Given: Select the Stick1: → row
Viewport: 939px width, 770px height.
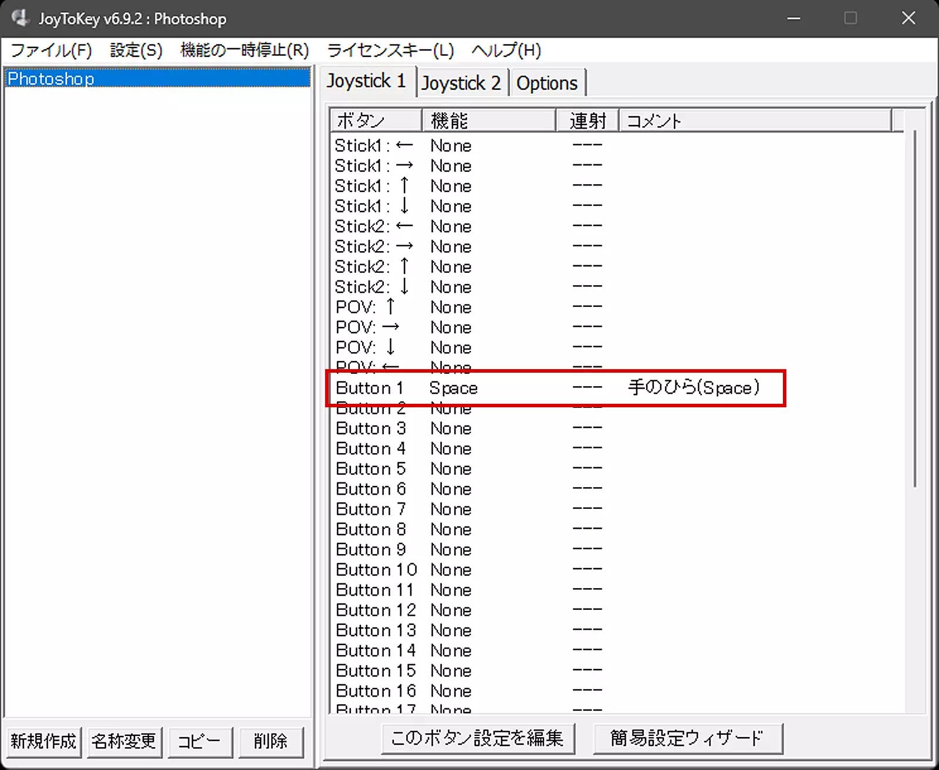Looking at the screenshot, I should pyautogui.click(x=616, y=166).
